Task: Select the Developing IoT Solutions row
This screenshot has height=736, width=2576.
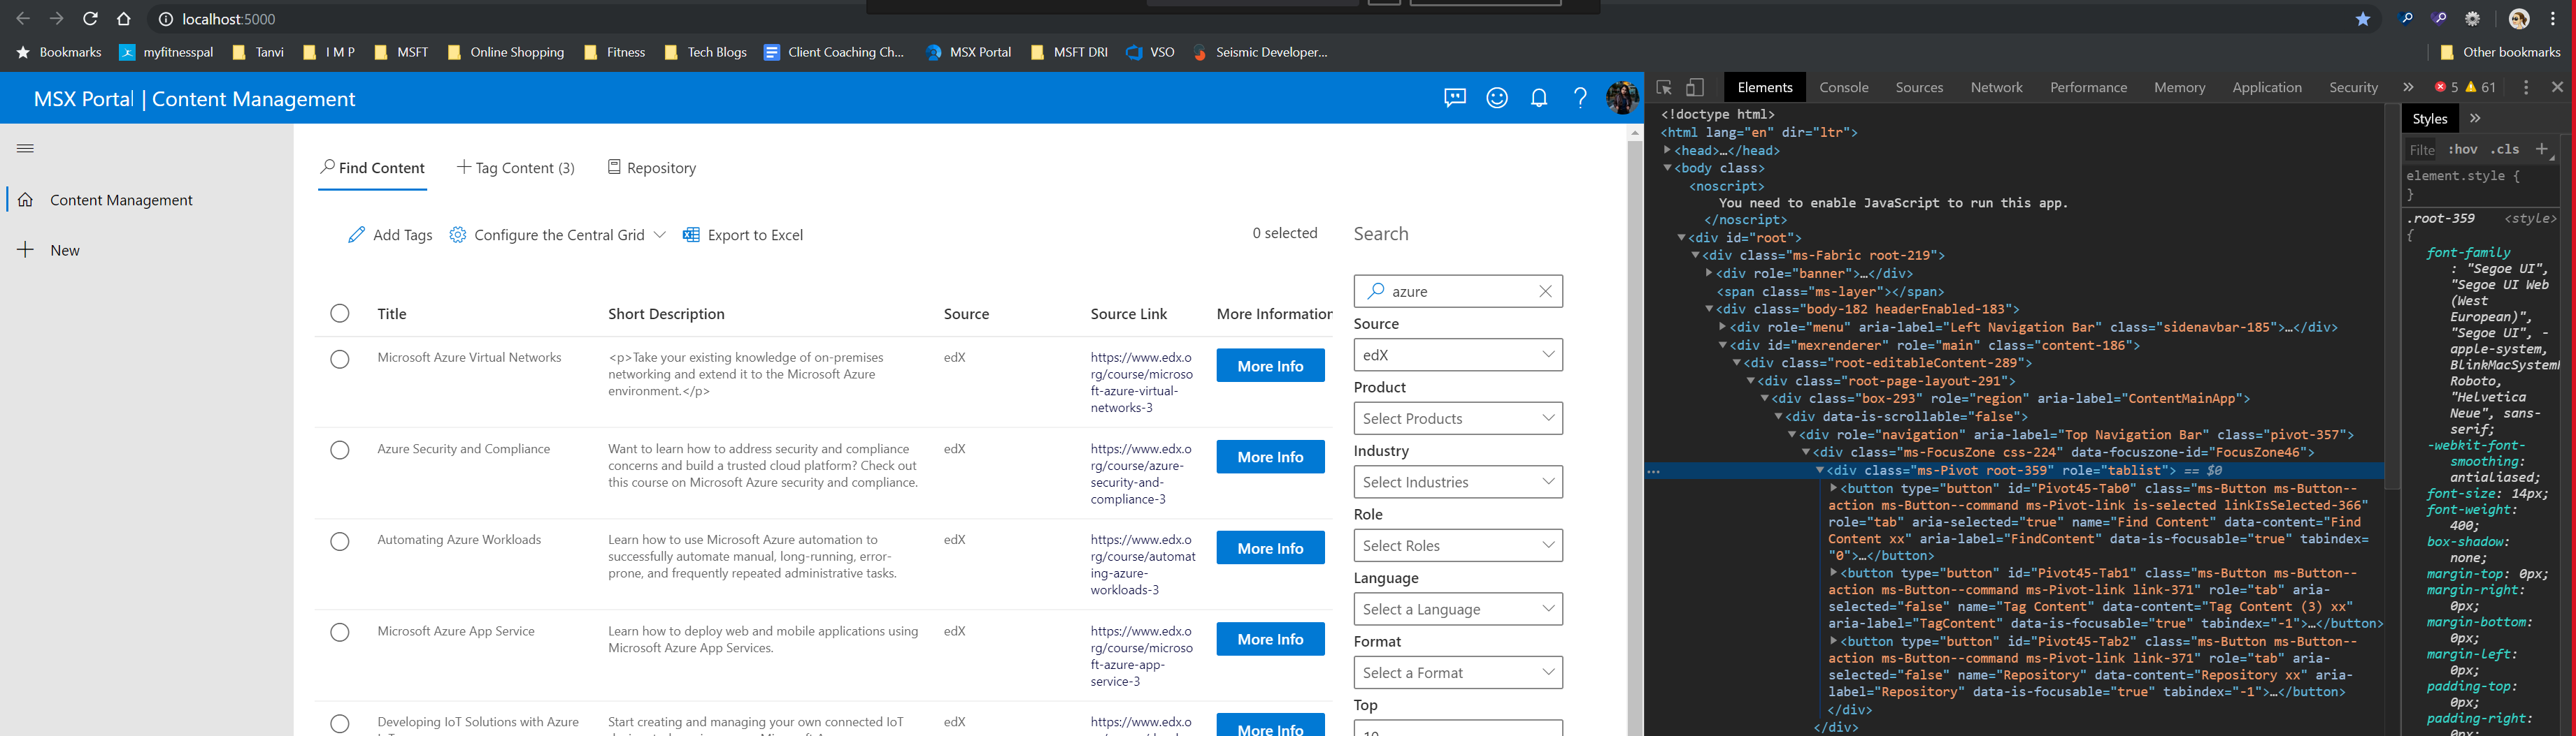Action: coord(340,723)
